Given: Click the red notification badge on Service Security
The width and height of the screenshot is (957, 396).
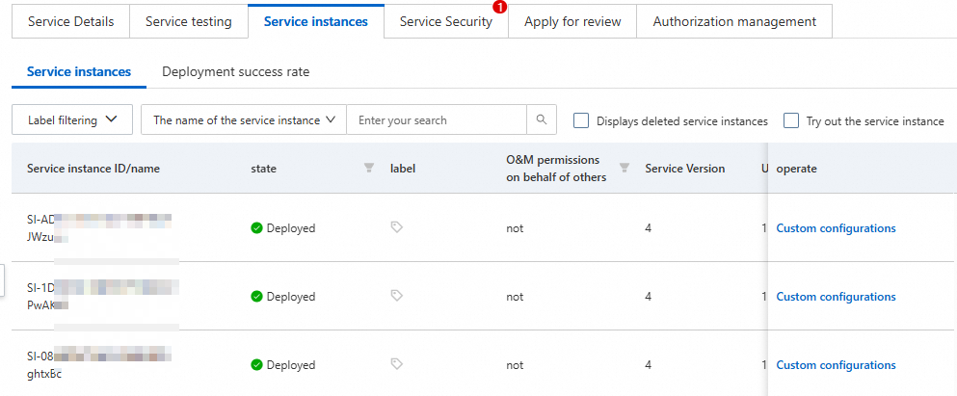Looking at the screenshot, I should pyautogui.click(x=499, y=7).
